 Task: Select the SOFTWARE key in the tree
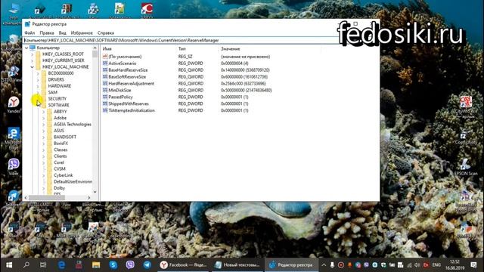(x=59, y=105)
